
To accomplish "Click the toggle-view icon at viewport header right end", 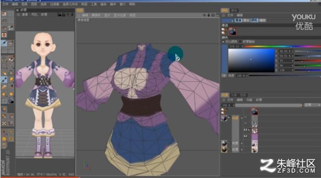I will click(x=217, y=15).
